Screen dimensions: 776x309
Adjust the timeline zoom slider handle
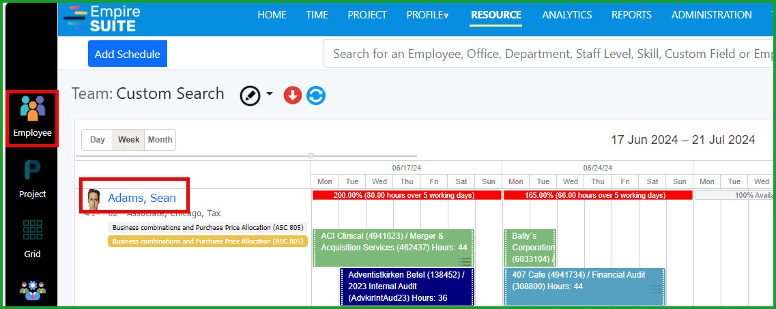311,156
